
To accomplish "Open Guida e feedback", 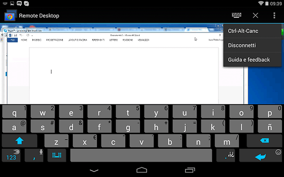I will (x=252, y=59).
